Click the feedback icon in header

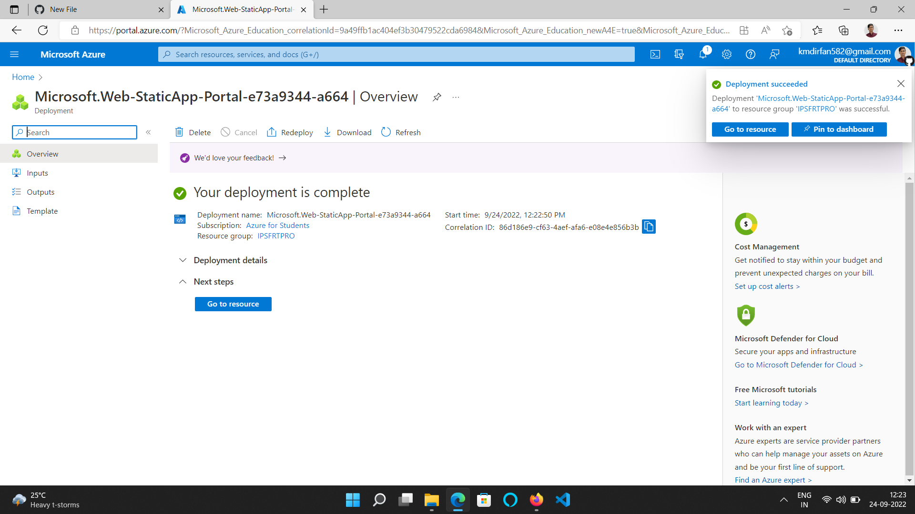click(774, 54)
